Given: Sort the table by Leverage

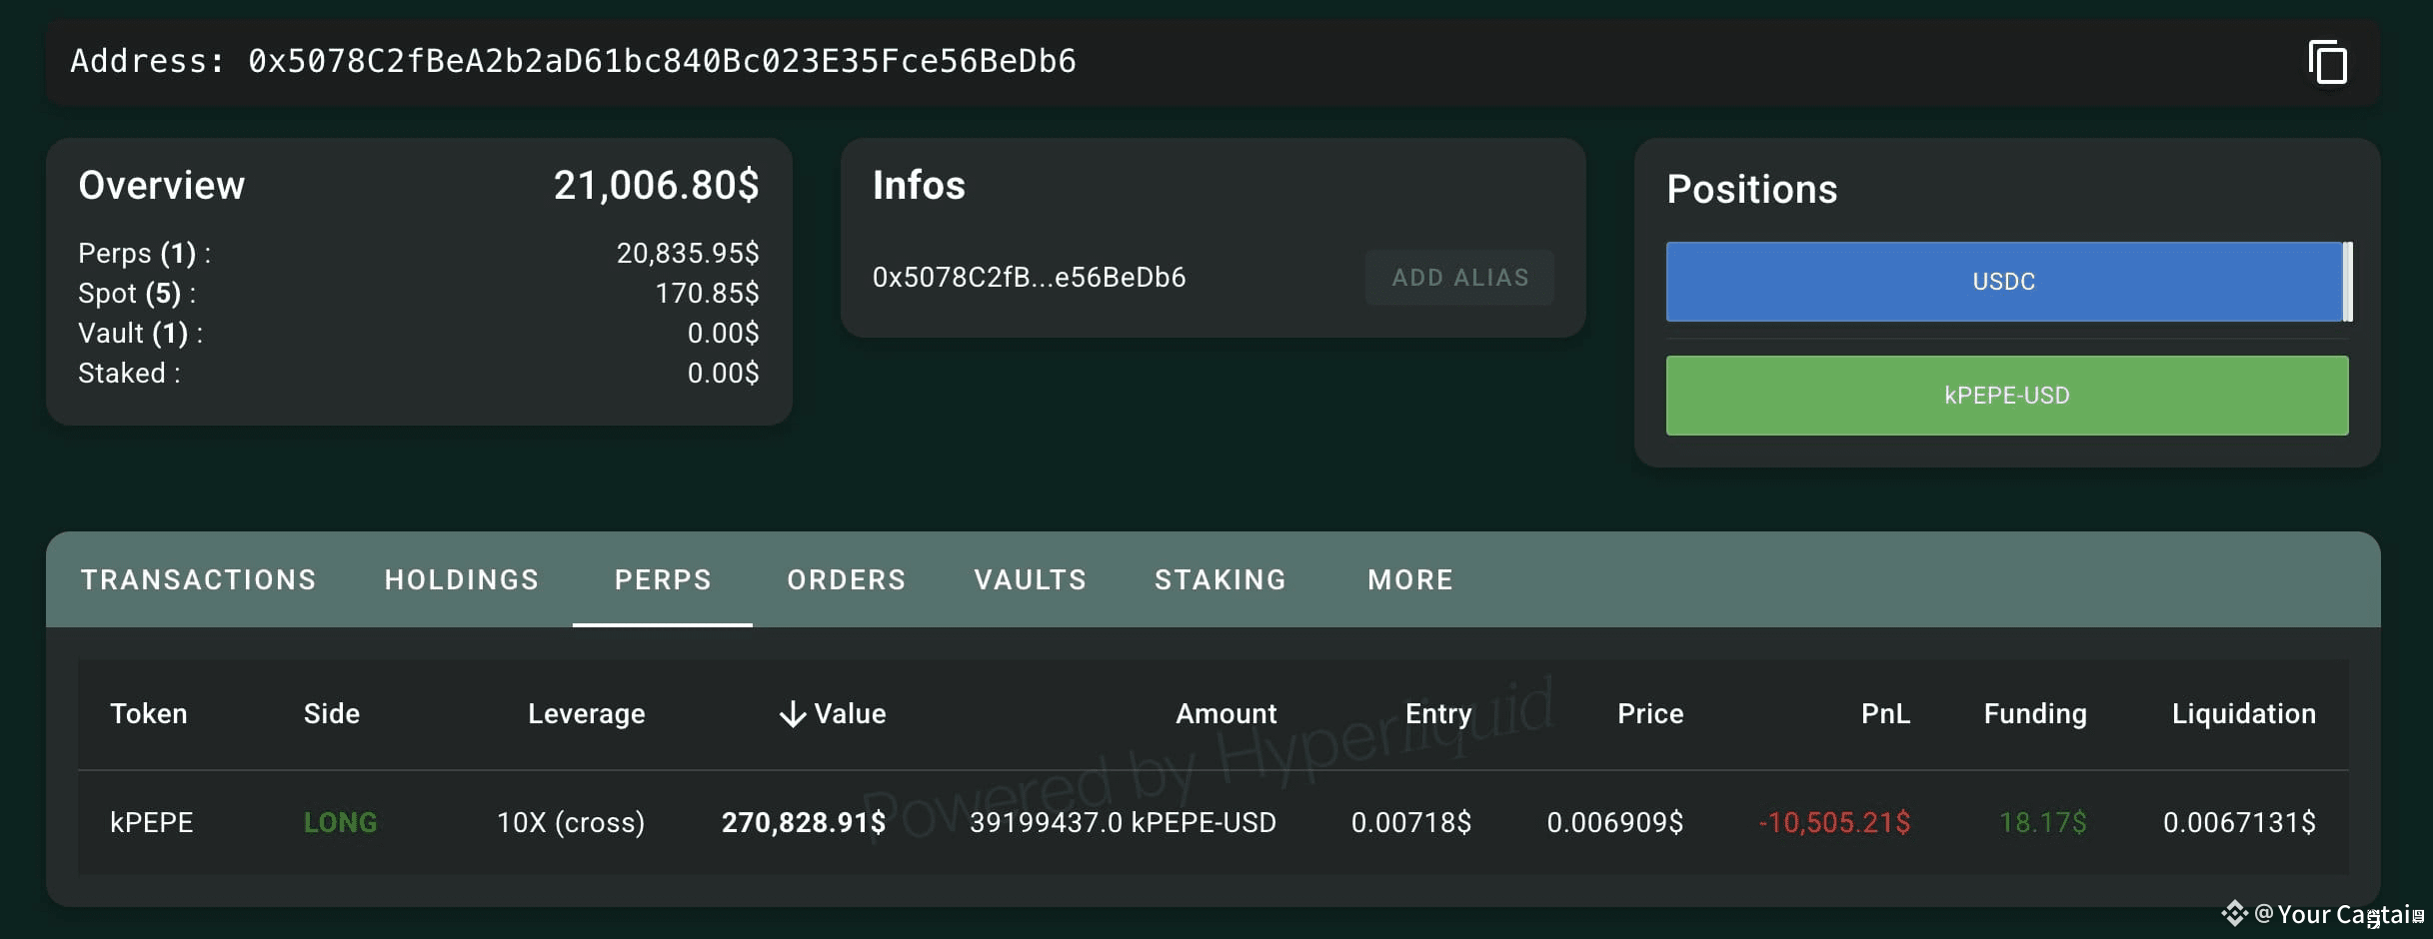Looking at the screenshot, I should point(586,713).
